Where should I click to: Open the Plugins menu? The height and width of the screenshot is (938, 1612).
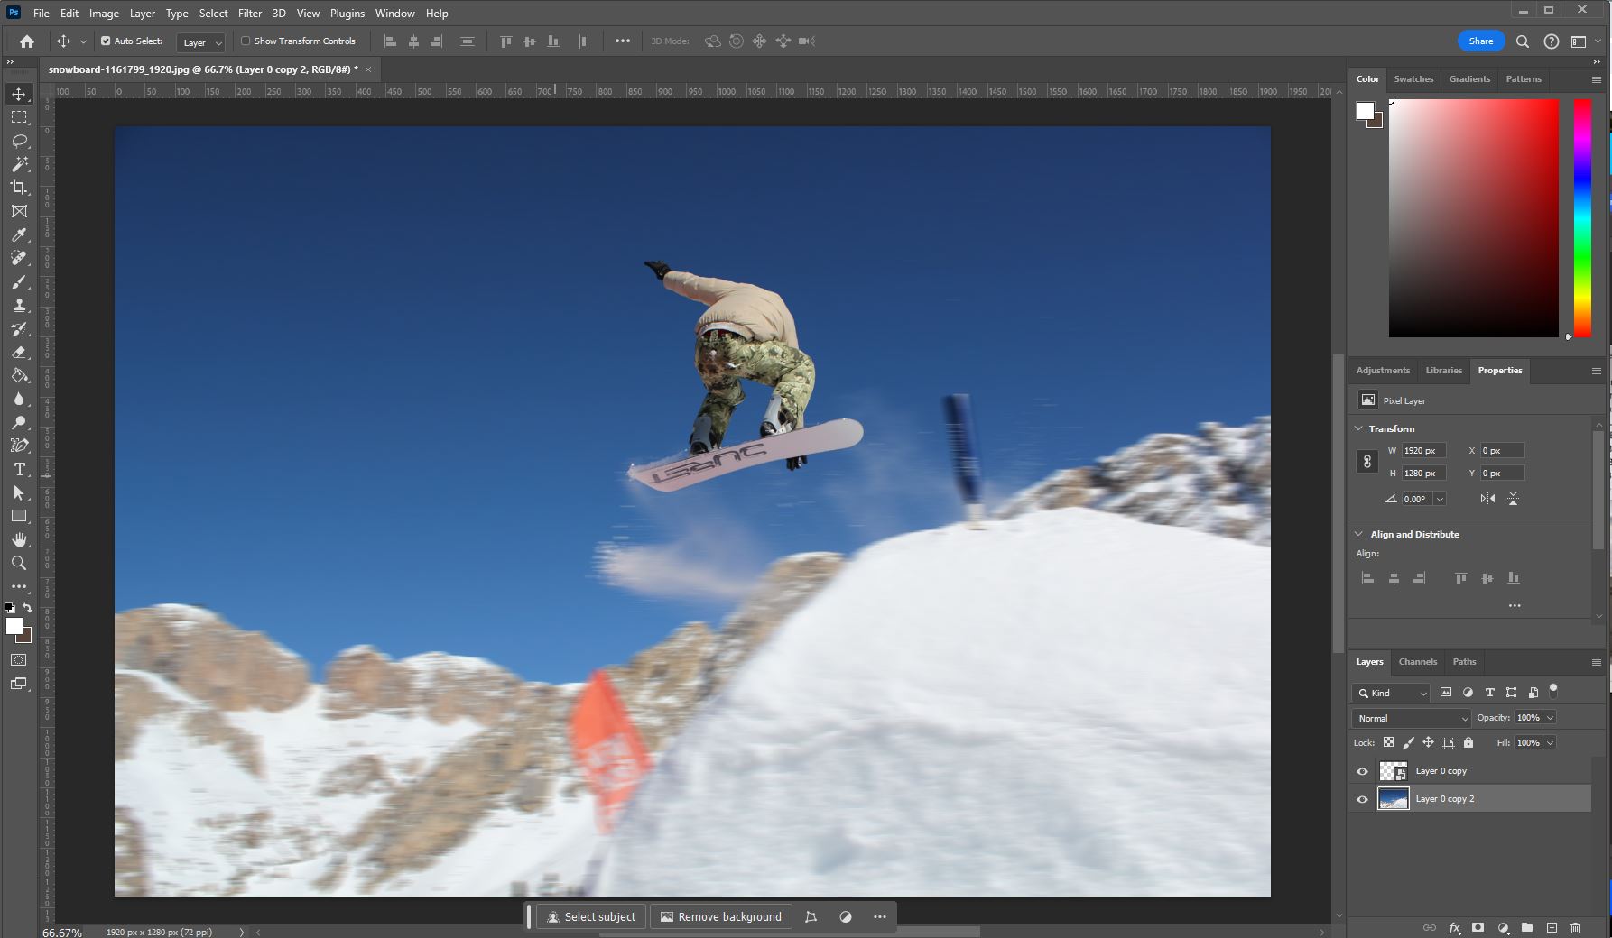(347, 14)
